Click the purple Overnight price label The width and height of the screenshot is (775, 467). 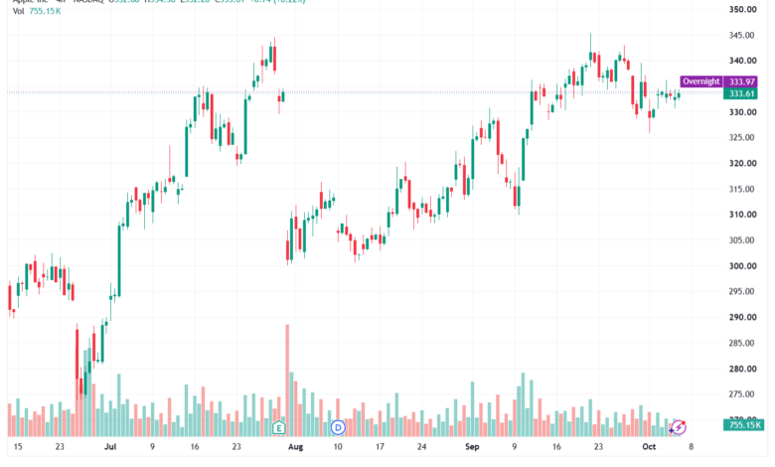(700, 81)
